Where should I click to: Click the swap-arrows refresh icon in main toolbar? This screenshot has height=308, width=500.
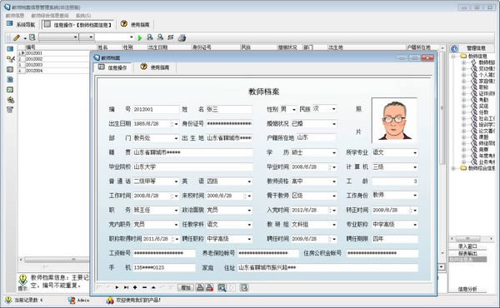[x=171, y=37]
